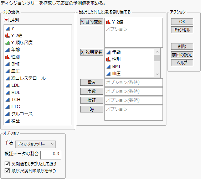Click ordinal icon beside Y 順序尺度
This screenshot has height=179, width=201.
[x=7, y=43]
